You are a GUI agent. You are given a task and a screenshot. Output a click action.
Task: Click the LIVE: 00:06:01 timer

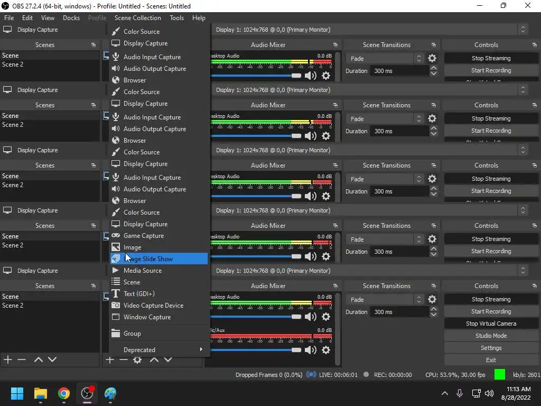[x=339, y=375]
